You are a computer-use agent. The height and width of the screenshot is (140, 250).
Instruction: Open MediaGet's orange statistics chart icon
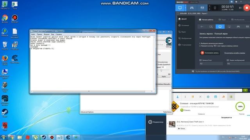point(223,97)
